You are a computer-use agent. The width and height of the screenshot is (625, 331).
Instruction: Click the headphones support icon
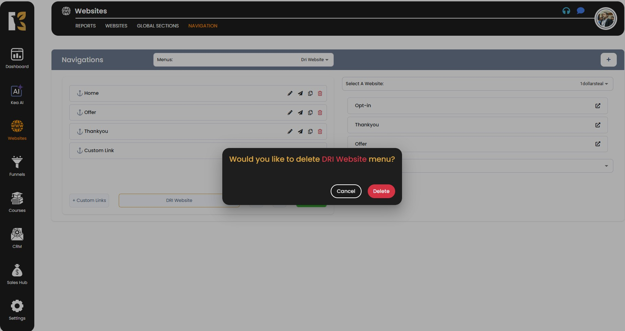click(566, 11)
